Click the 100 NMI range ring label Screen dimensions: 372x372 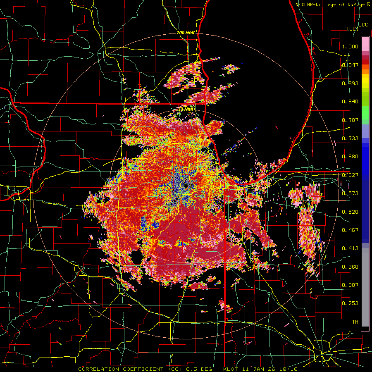[x=186, y=33]
